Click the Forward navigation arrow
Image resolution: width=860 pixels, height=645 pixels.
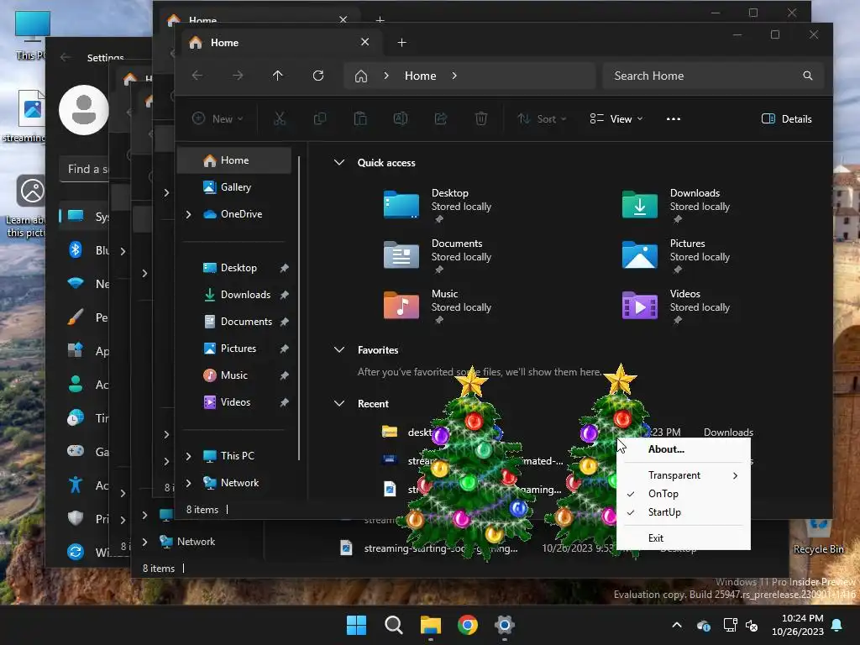238,76
